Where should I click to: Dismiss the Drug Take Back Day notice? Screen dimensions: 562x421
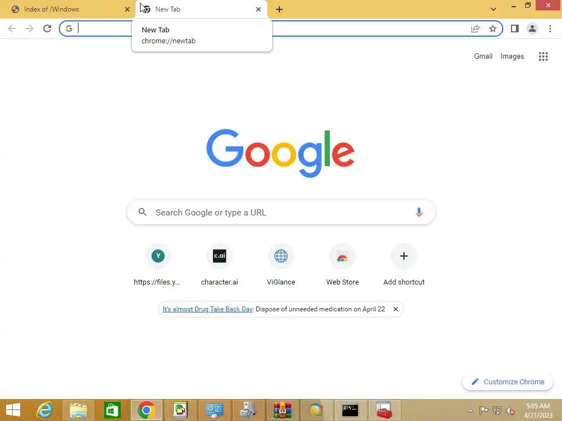click(396, 309)
